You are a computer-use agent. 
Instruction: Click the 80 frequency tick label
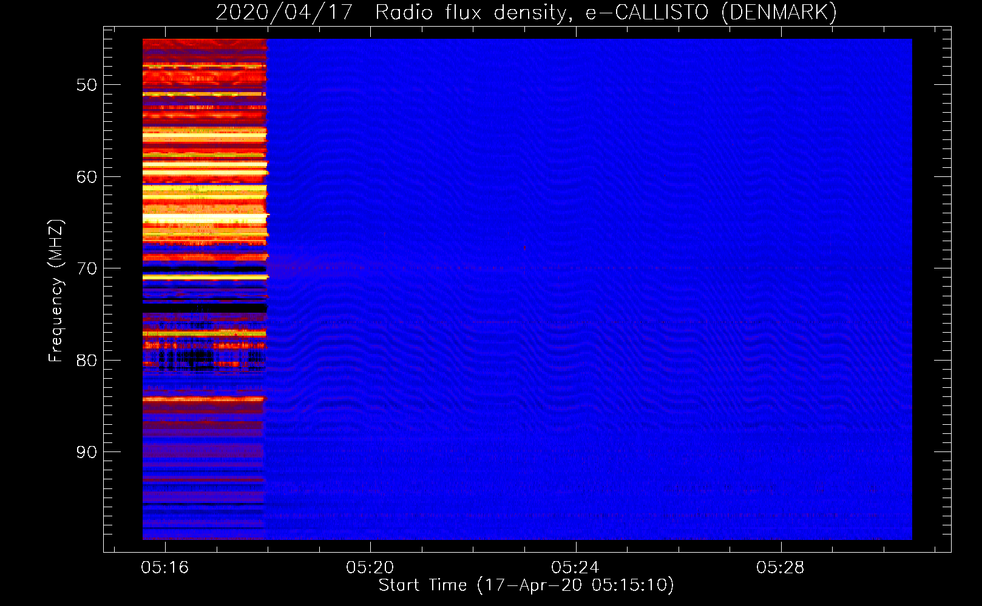[x=87, y=360]
